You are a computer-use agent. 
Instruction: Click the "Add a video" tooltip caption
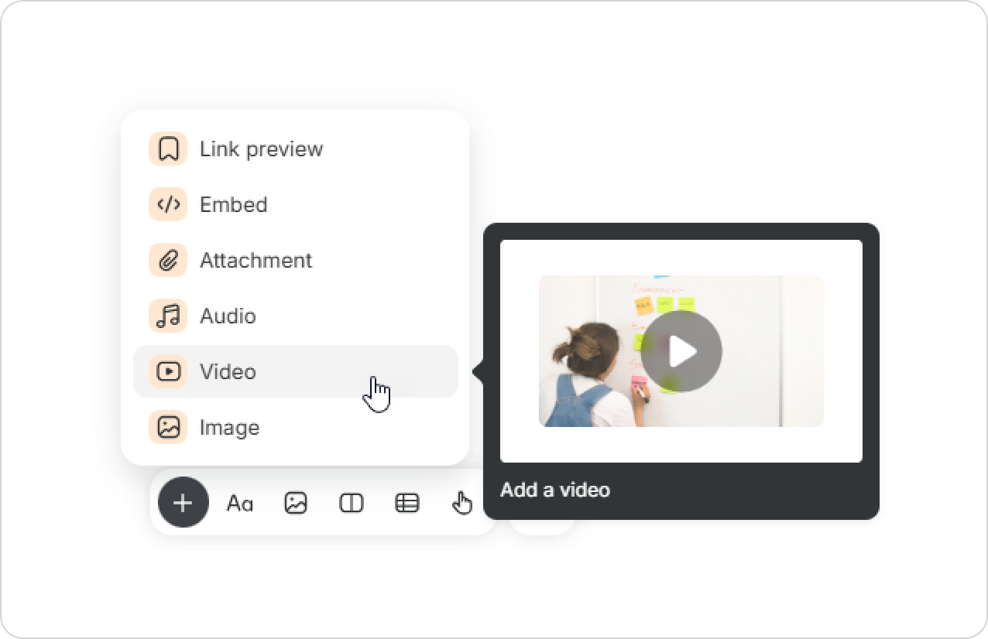pyautogui.click(x=555, y=490)
